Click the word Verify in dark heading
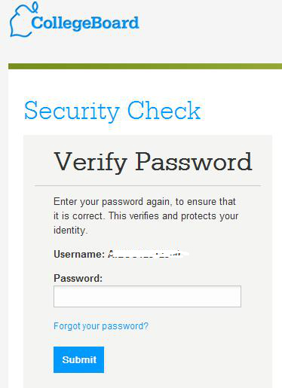 (x=90, y=163)
